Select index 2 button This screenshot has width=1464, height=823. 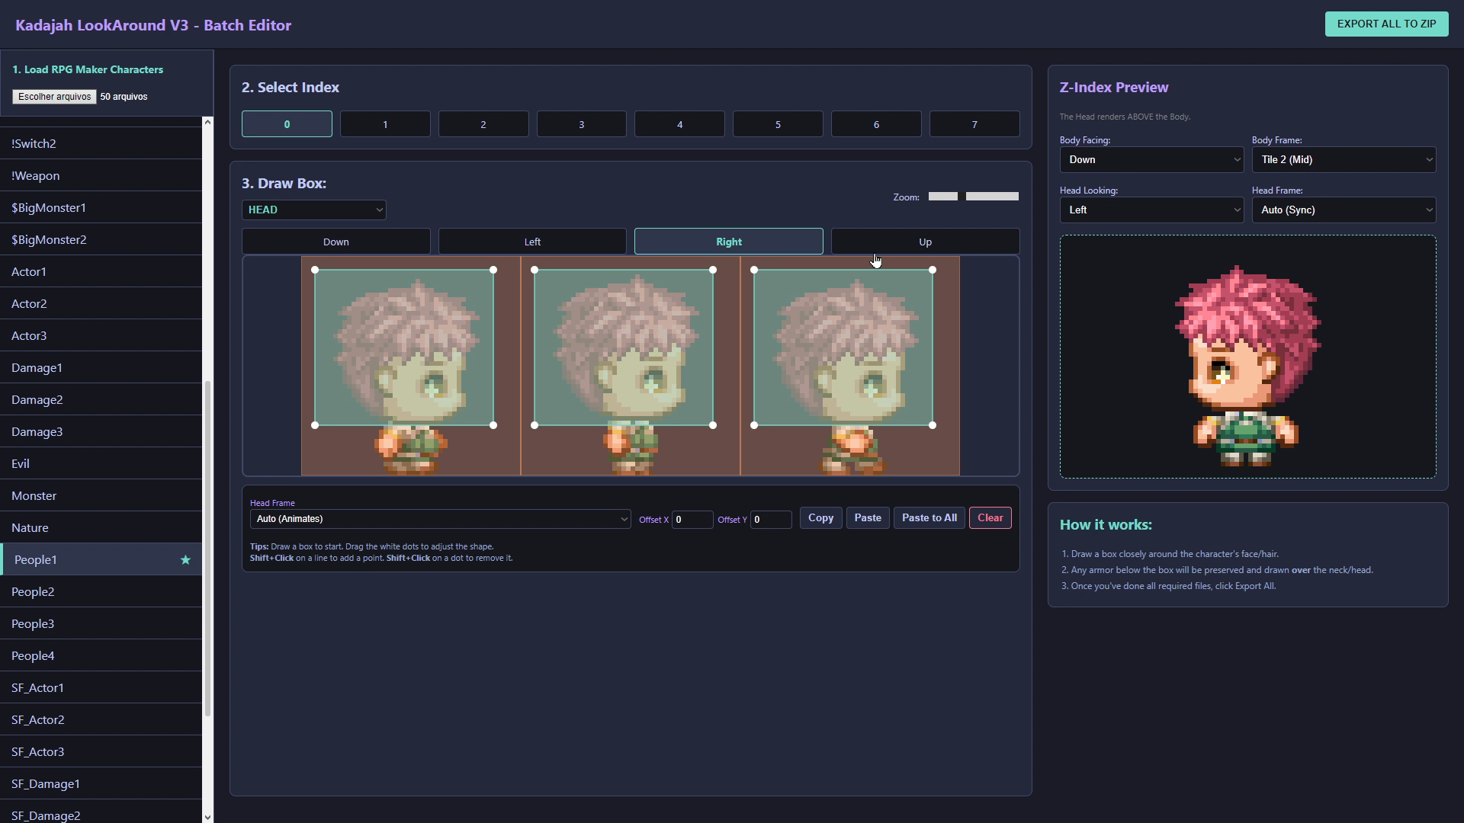tap(483, 124)
